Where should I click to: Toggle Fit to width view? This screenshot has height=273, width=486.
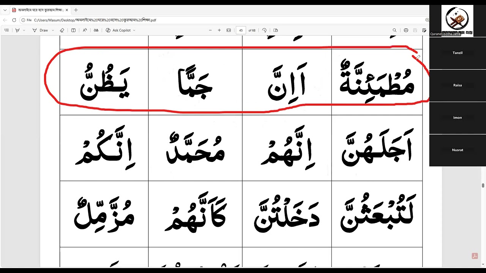point(229,30)
